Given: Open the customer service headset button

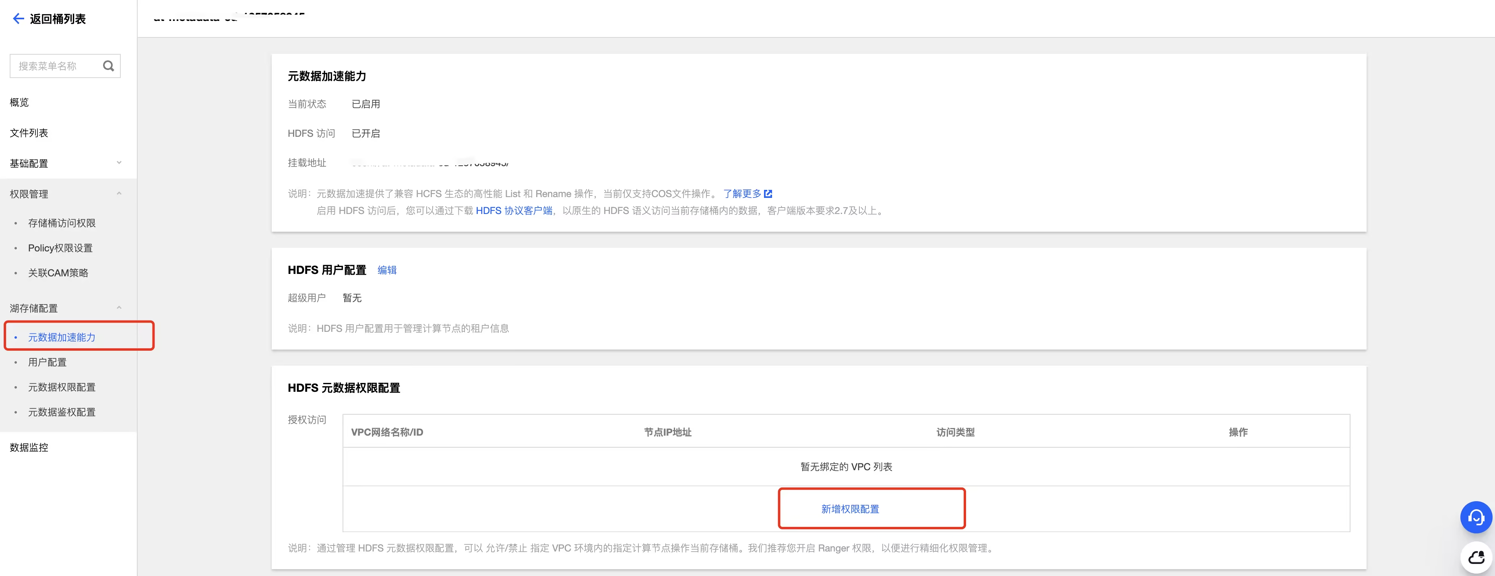Looking at the screenshot, I should [x=1476, y=517].
